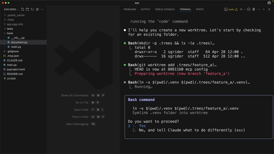Create a new file in Explorer

[x=22, y=9]
